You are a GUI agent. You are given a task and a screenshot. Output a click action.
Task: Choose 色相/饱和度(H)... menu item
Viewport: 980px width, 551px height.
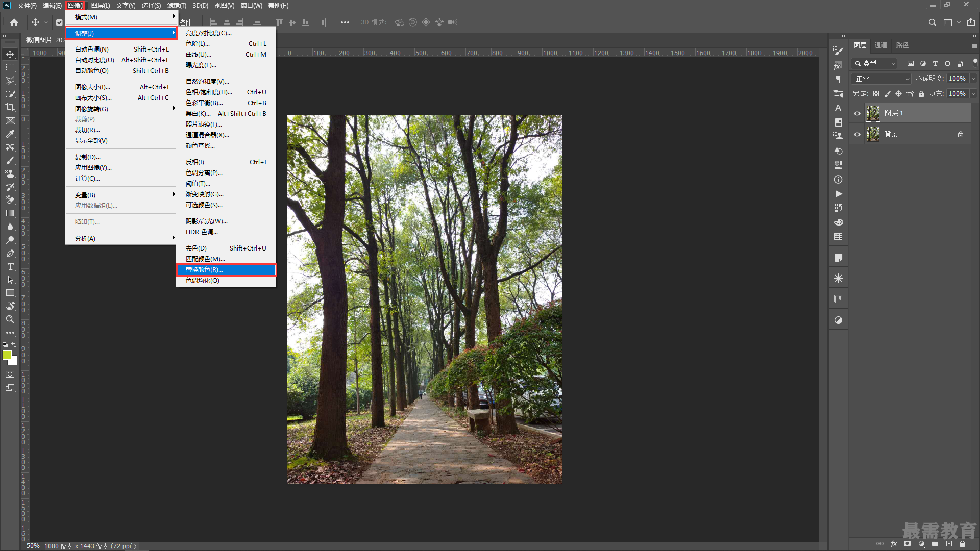click(226, 92)
